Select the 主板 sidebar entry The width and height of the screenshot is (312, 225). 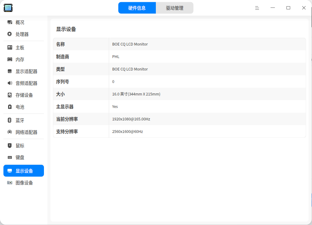click(24, 48)
